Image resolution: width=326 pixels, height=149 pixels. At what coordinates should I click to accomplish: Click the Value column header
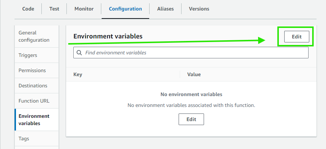(194, 74)
